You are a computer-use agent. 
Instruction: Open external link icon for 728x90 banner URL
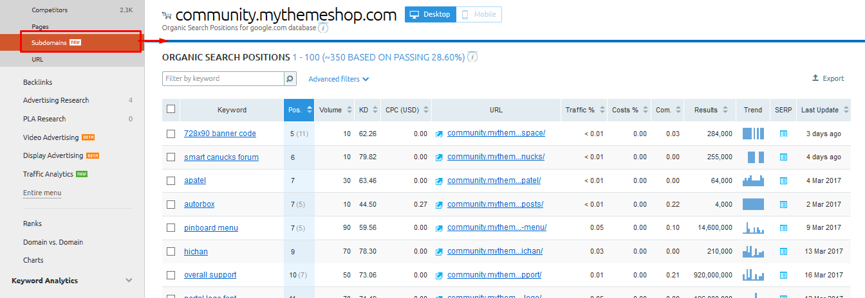(439, 134)
